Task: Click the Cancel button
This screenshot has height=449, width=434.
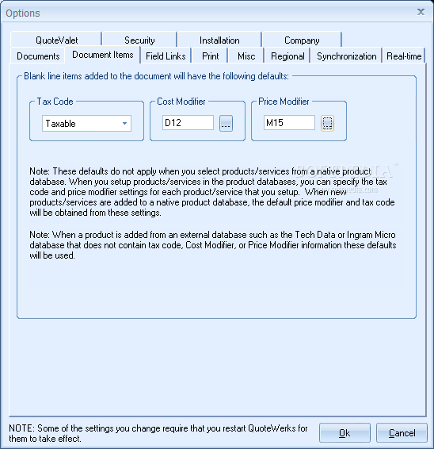Action: click(x=402, y=432)
